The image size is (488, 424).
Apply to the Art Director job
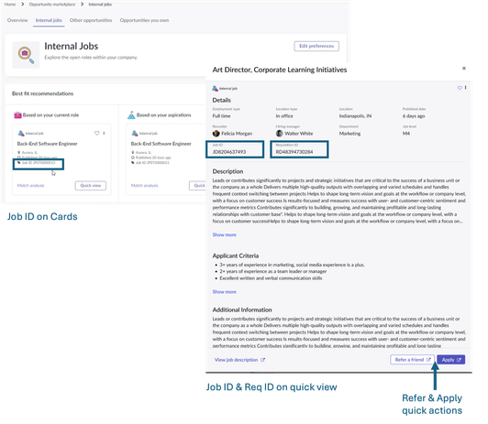[x=451, y=360]
